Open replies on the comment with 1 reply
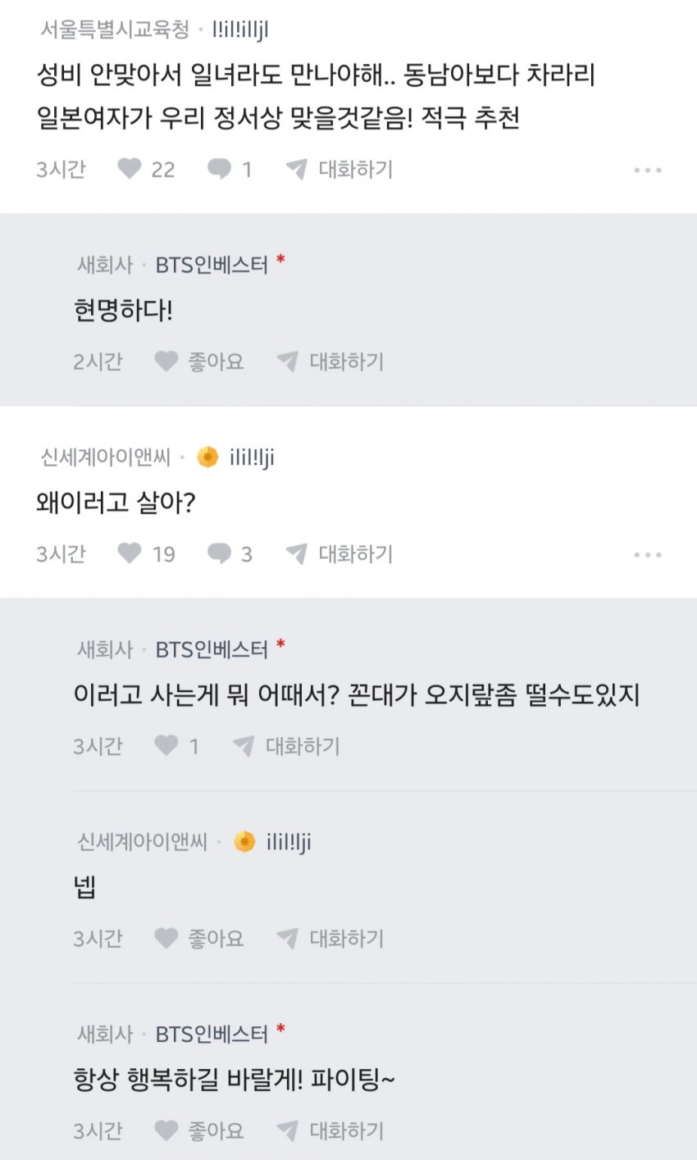Viewport: 697px width, 1160px height. (x=220, y=169)
